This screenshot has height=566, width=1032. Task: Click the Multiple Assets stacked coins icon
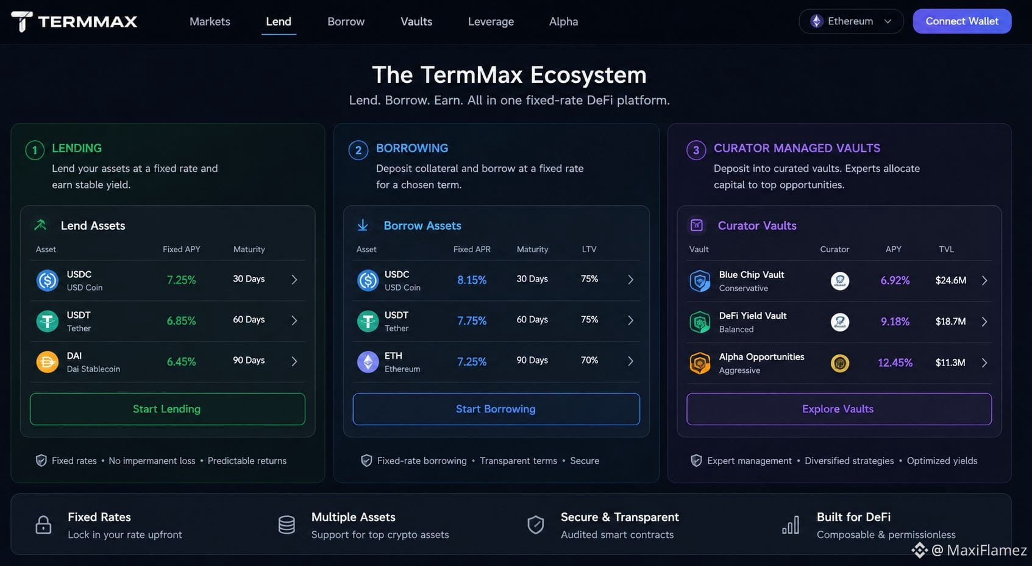click(286, 525)
